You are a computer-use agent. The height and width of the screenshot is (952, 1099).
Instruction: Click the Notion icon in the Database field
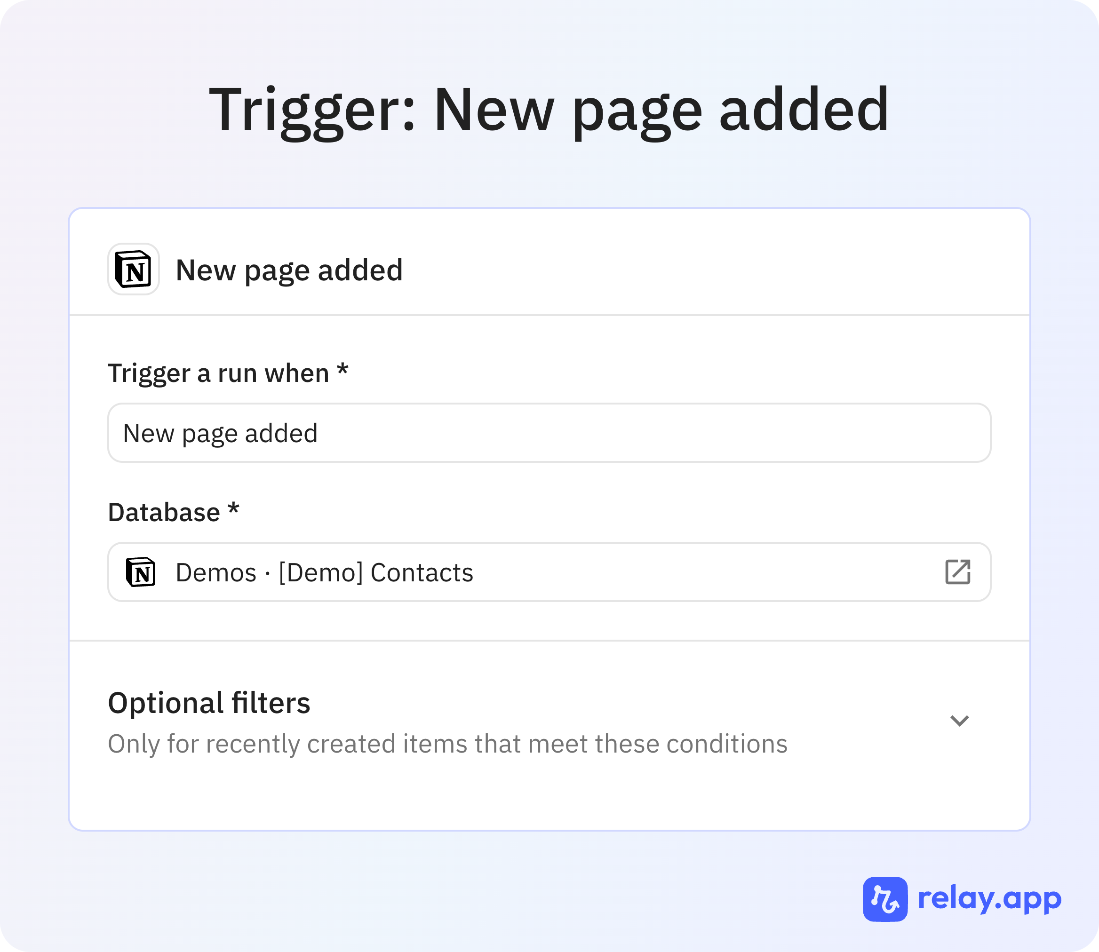[x=141, y=572]
